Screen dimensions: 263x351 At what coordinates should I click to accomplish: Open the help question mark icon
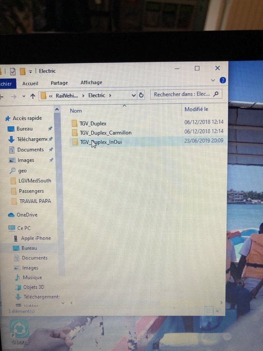pyautogui.click(x=222, y=80)
